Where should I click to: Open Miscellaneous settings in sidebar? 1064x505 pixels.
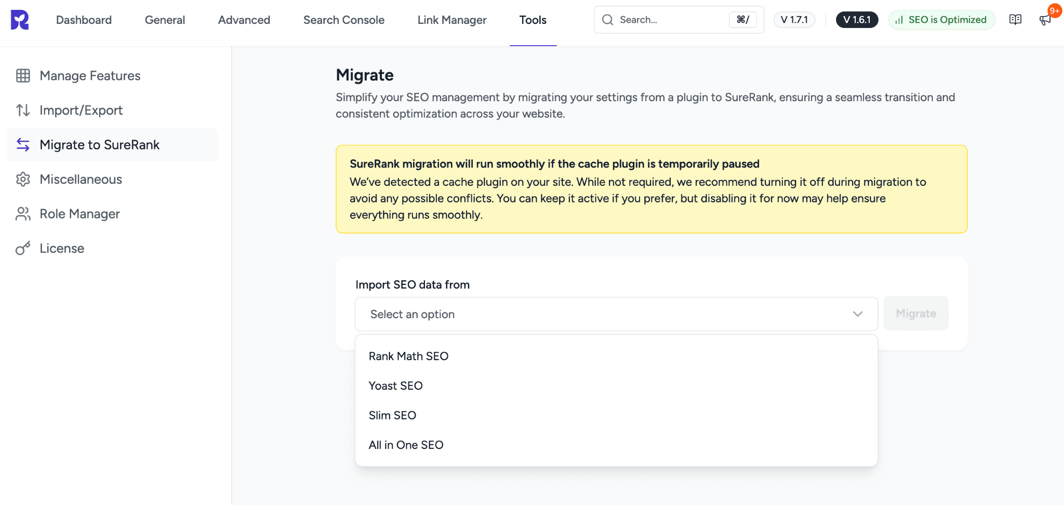coord(112,179)
